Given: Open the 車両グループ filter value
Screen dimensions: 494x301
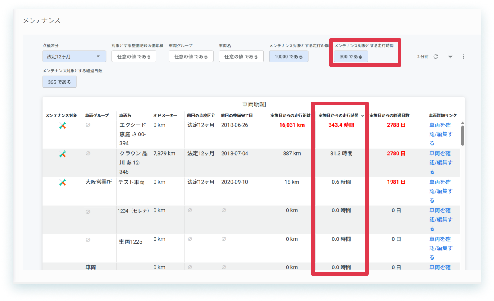Looking at the screenshot, I should (x=191, y=57).
